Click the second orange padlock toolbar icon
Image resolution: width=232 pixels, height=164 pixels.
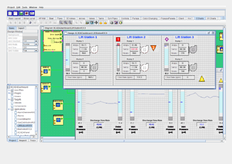coord(105,23)
